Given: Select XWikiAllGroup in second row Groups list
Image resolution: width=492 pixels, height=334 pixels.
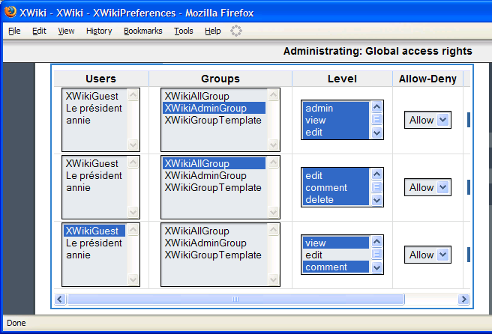Looking at the screenshot, I should (x=214, y=163).
